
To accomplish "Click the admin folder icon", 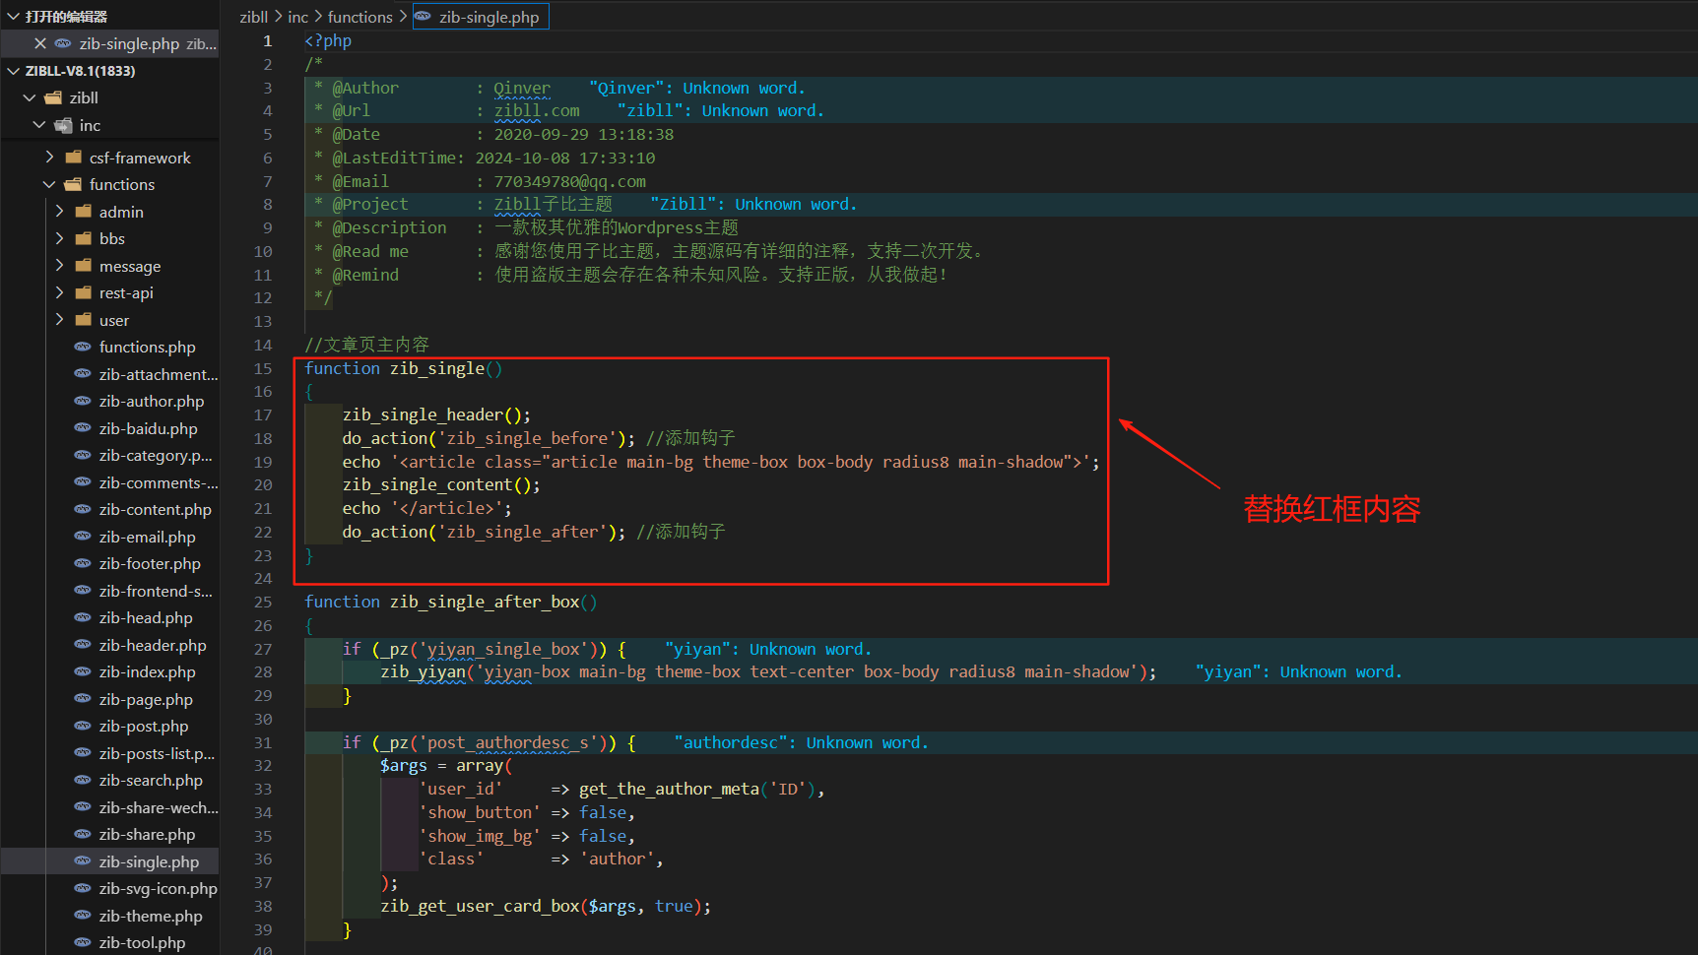I will [x=84, y=212].
